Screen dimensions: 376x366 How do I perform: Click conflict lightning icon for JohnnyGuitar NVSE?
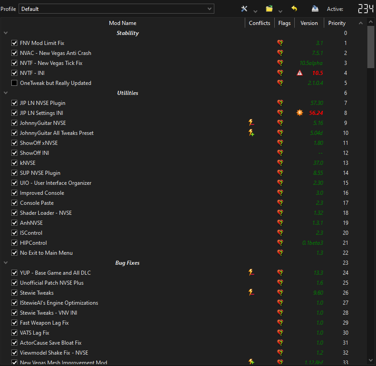tap(251, 123)
